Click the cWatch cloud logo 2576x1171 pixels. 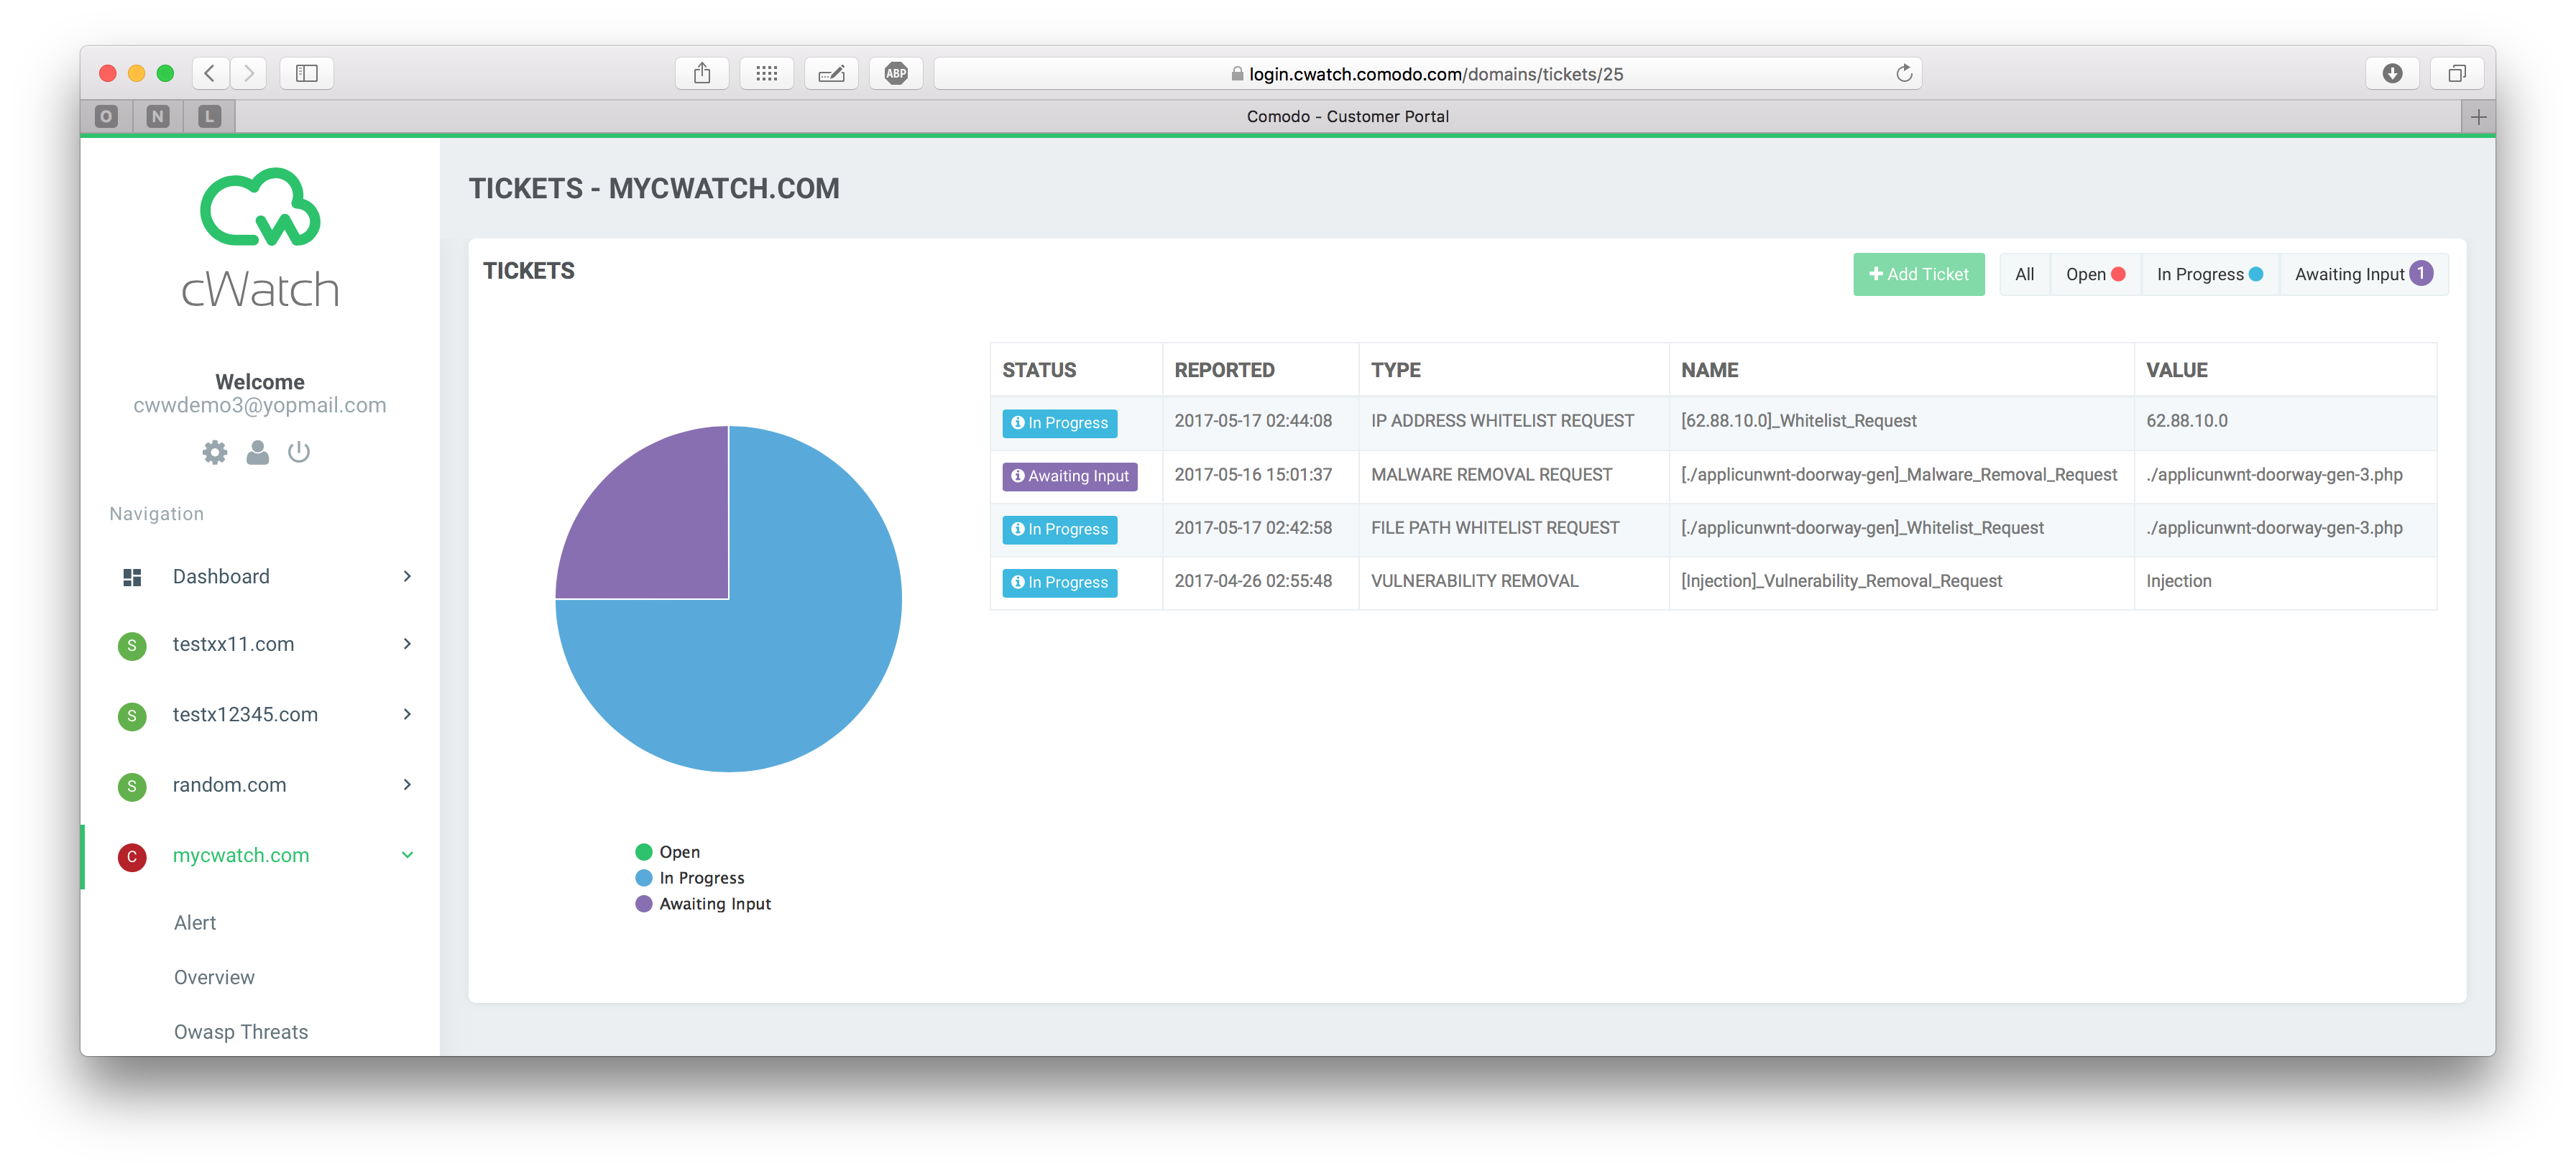260,208
